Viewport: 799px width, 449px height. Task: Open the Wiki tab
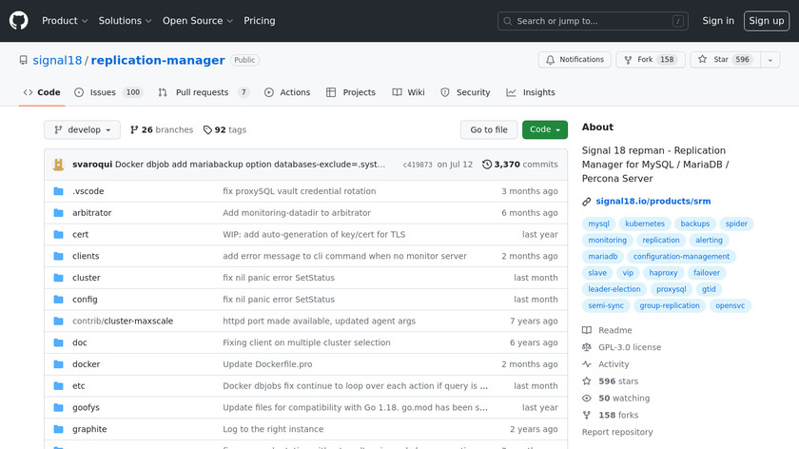pos(408,92)
